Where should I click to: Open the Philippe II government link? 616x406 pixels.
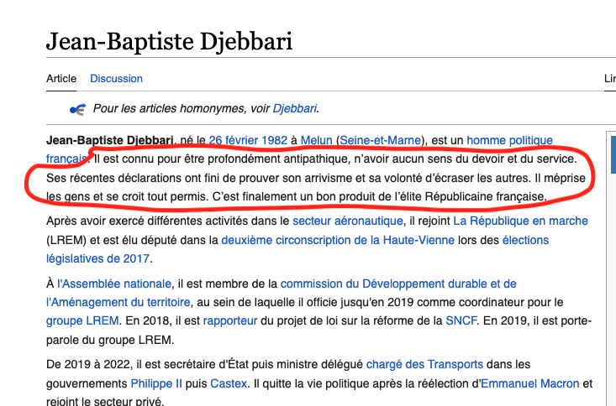pos(156,383)
